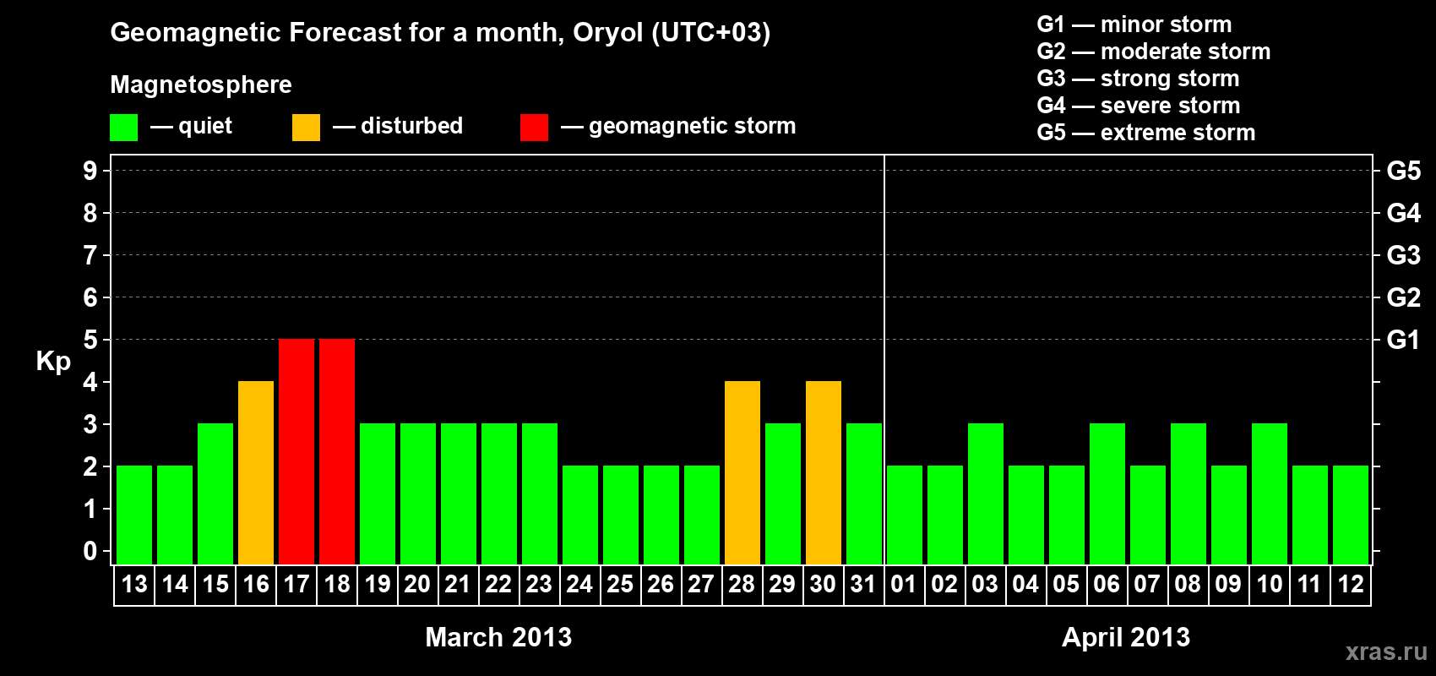Click 'G4 — severe storm' legend entry

1139,106
